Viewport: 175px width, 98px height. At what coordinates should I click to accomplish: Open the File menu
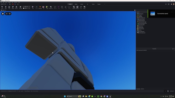[x=1, y=2]
